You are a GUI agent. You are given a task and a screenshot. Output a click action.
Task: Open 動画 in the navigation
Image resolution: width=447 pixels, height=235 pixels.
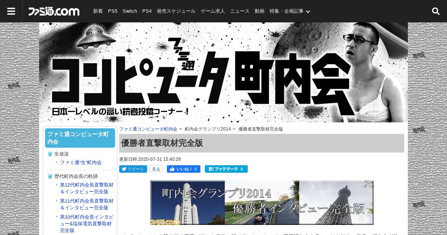click(260, 11)
